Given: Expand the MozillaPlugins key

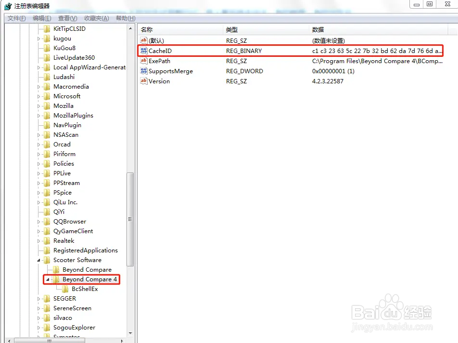Looking at the screenshot, I should click(38, 116).
